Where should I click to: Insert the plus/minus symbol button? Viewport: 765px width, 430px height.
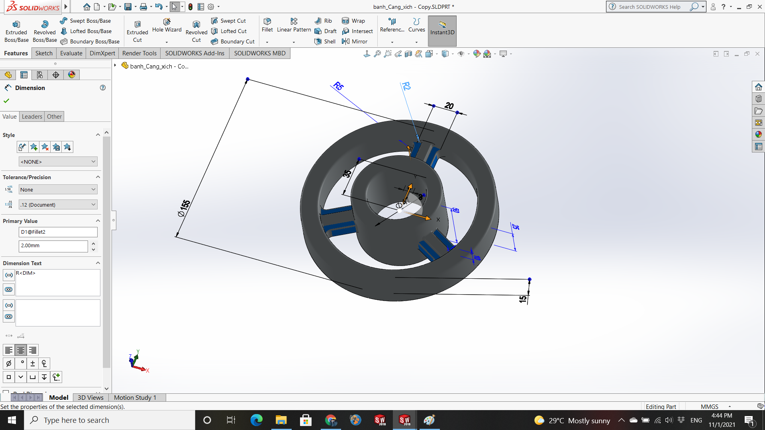point(33,364)
